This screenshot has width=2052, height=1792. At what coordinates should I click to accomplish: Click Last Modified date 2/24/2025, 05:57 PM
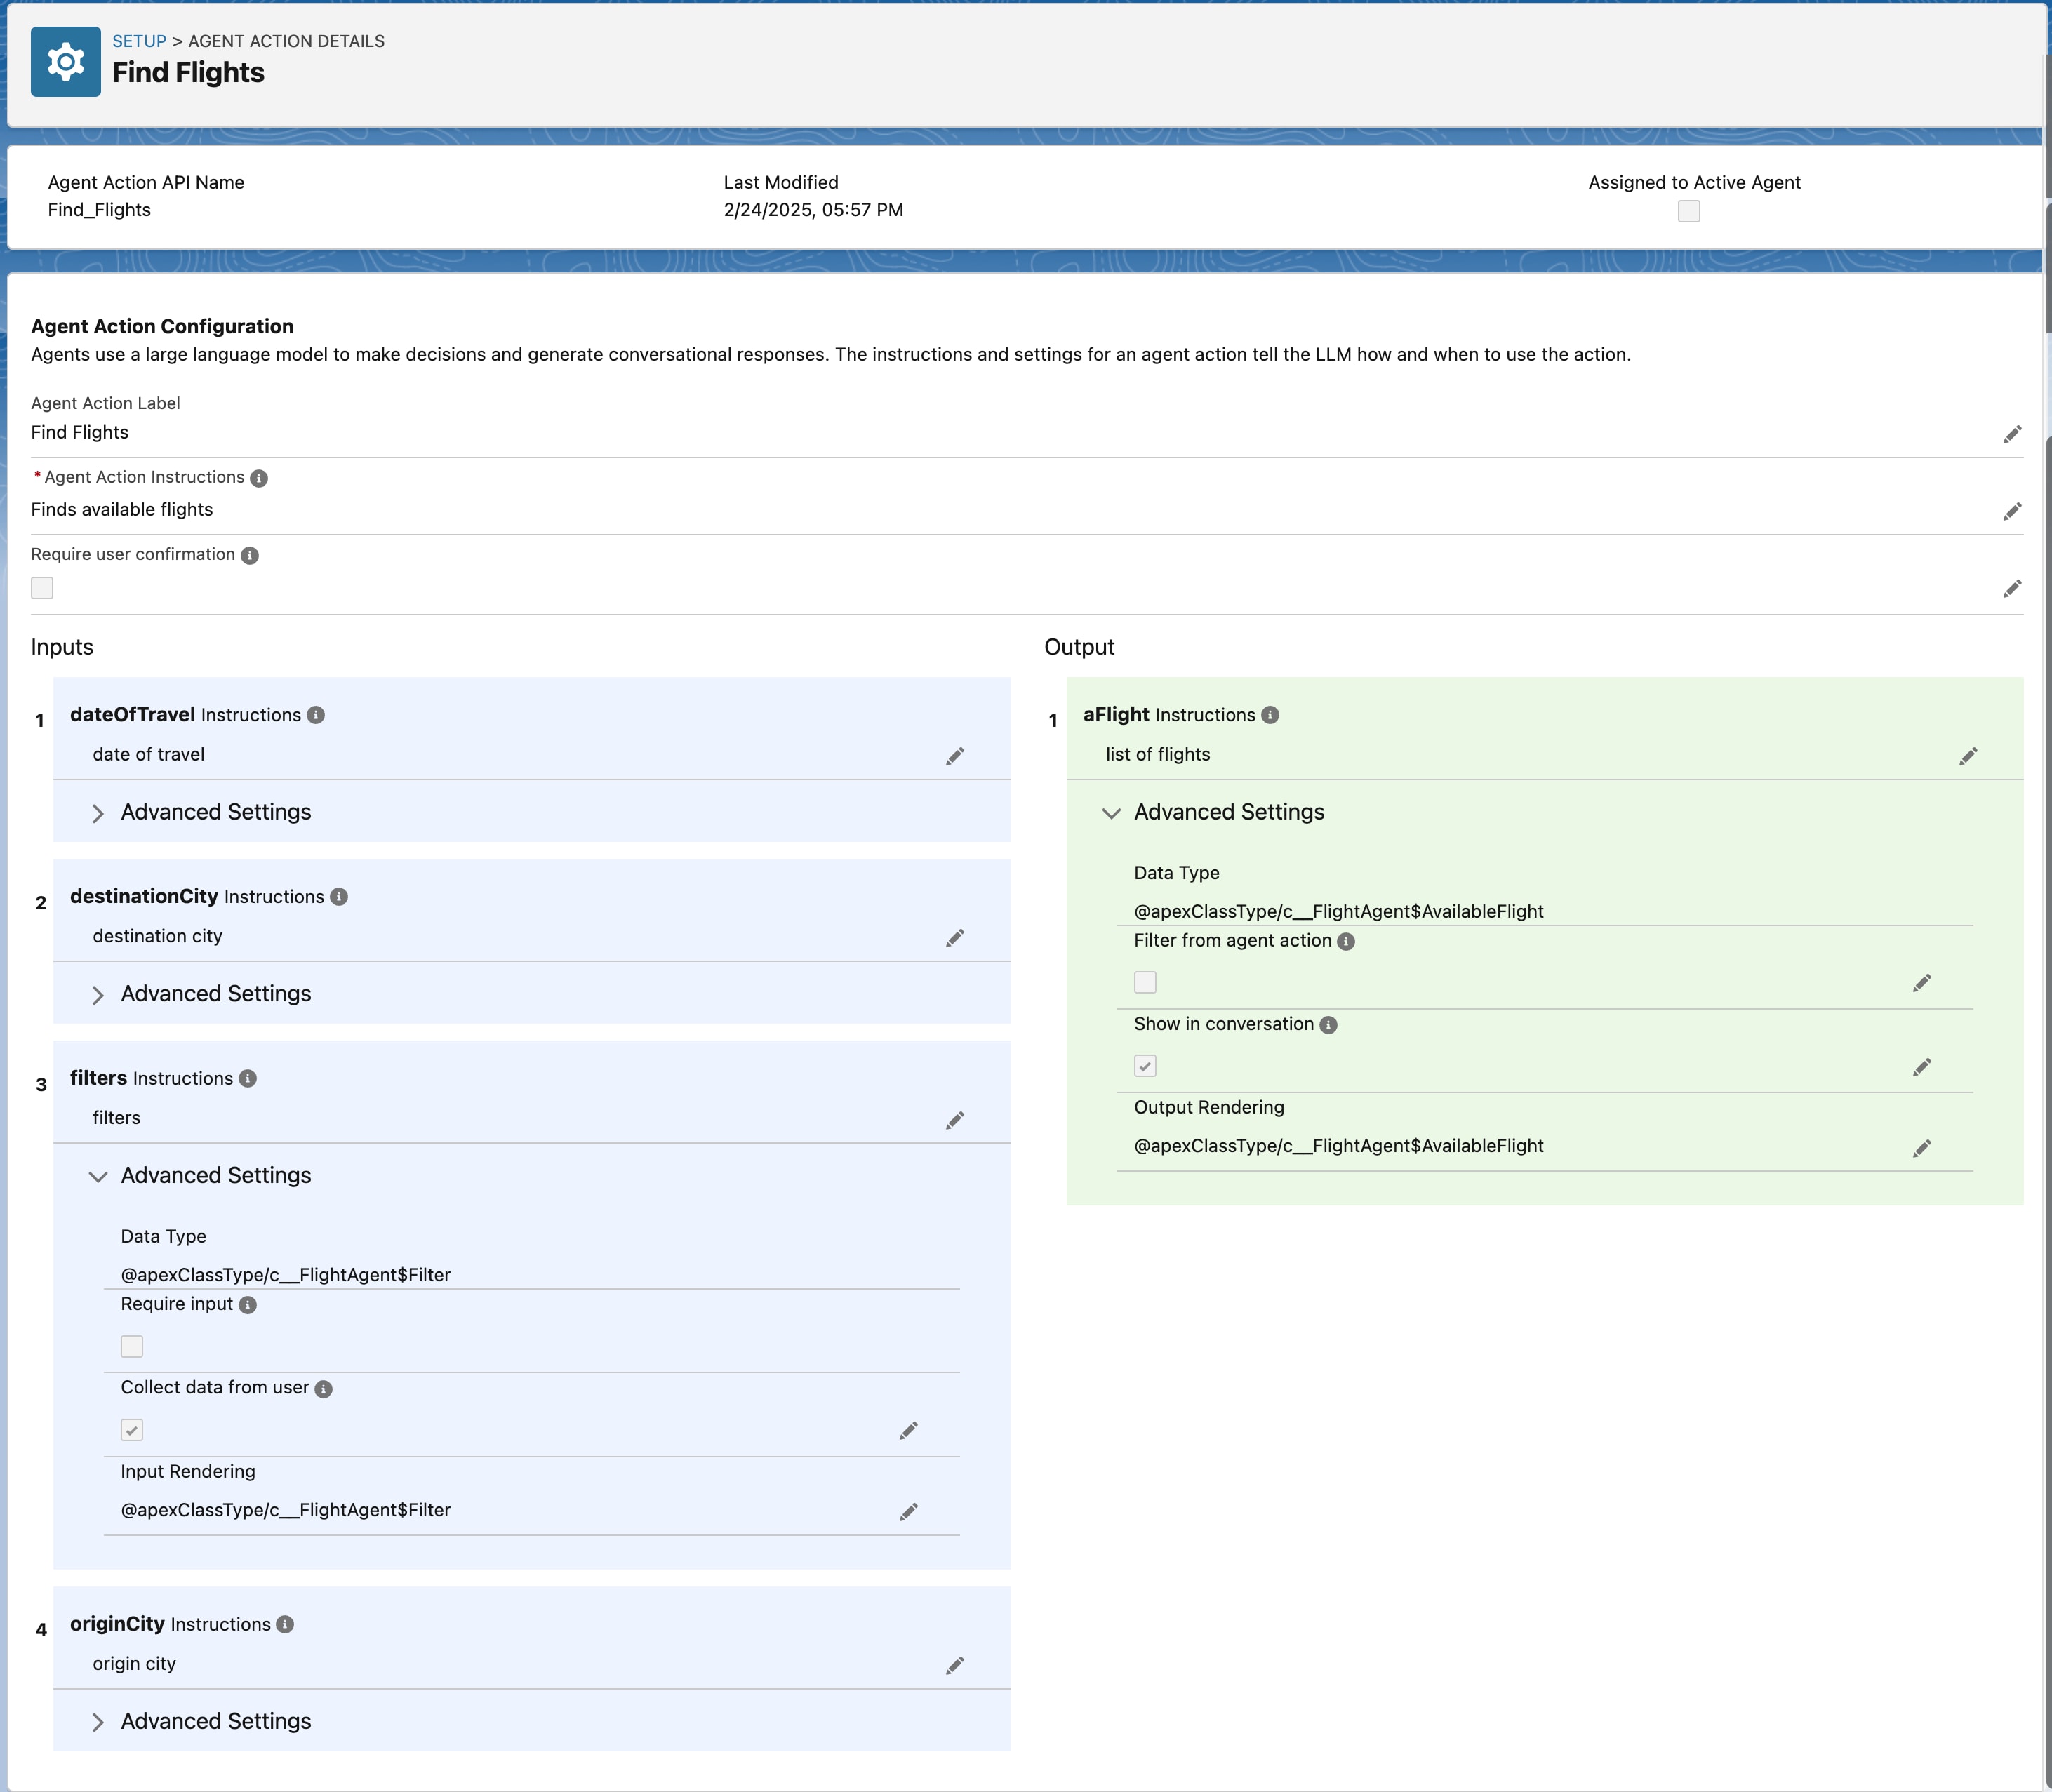[x=813, y=210]
